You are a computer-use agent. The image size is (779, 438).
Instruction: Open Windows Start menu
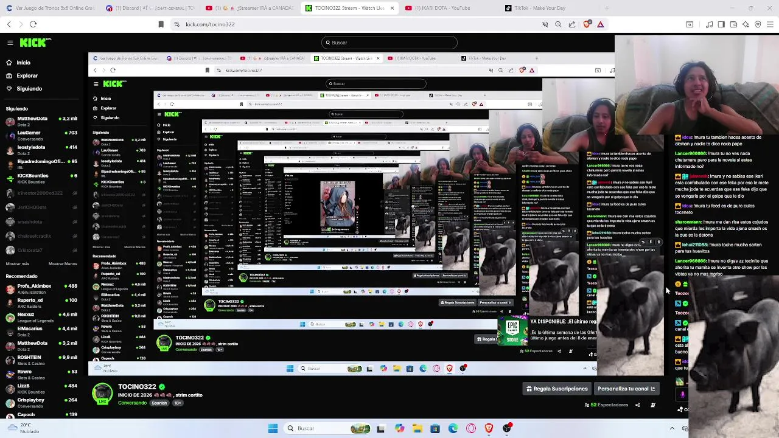click(x=273, y=428)
